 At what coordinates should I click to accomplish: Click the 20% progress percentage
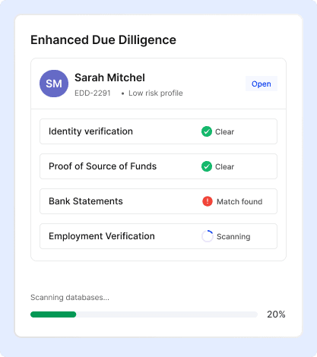[276, 314]
